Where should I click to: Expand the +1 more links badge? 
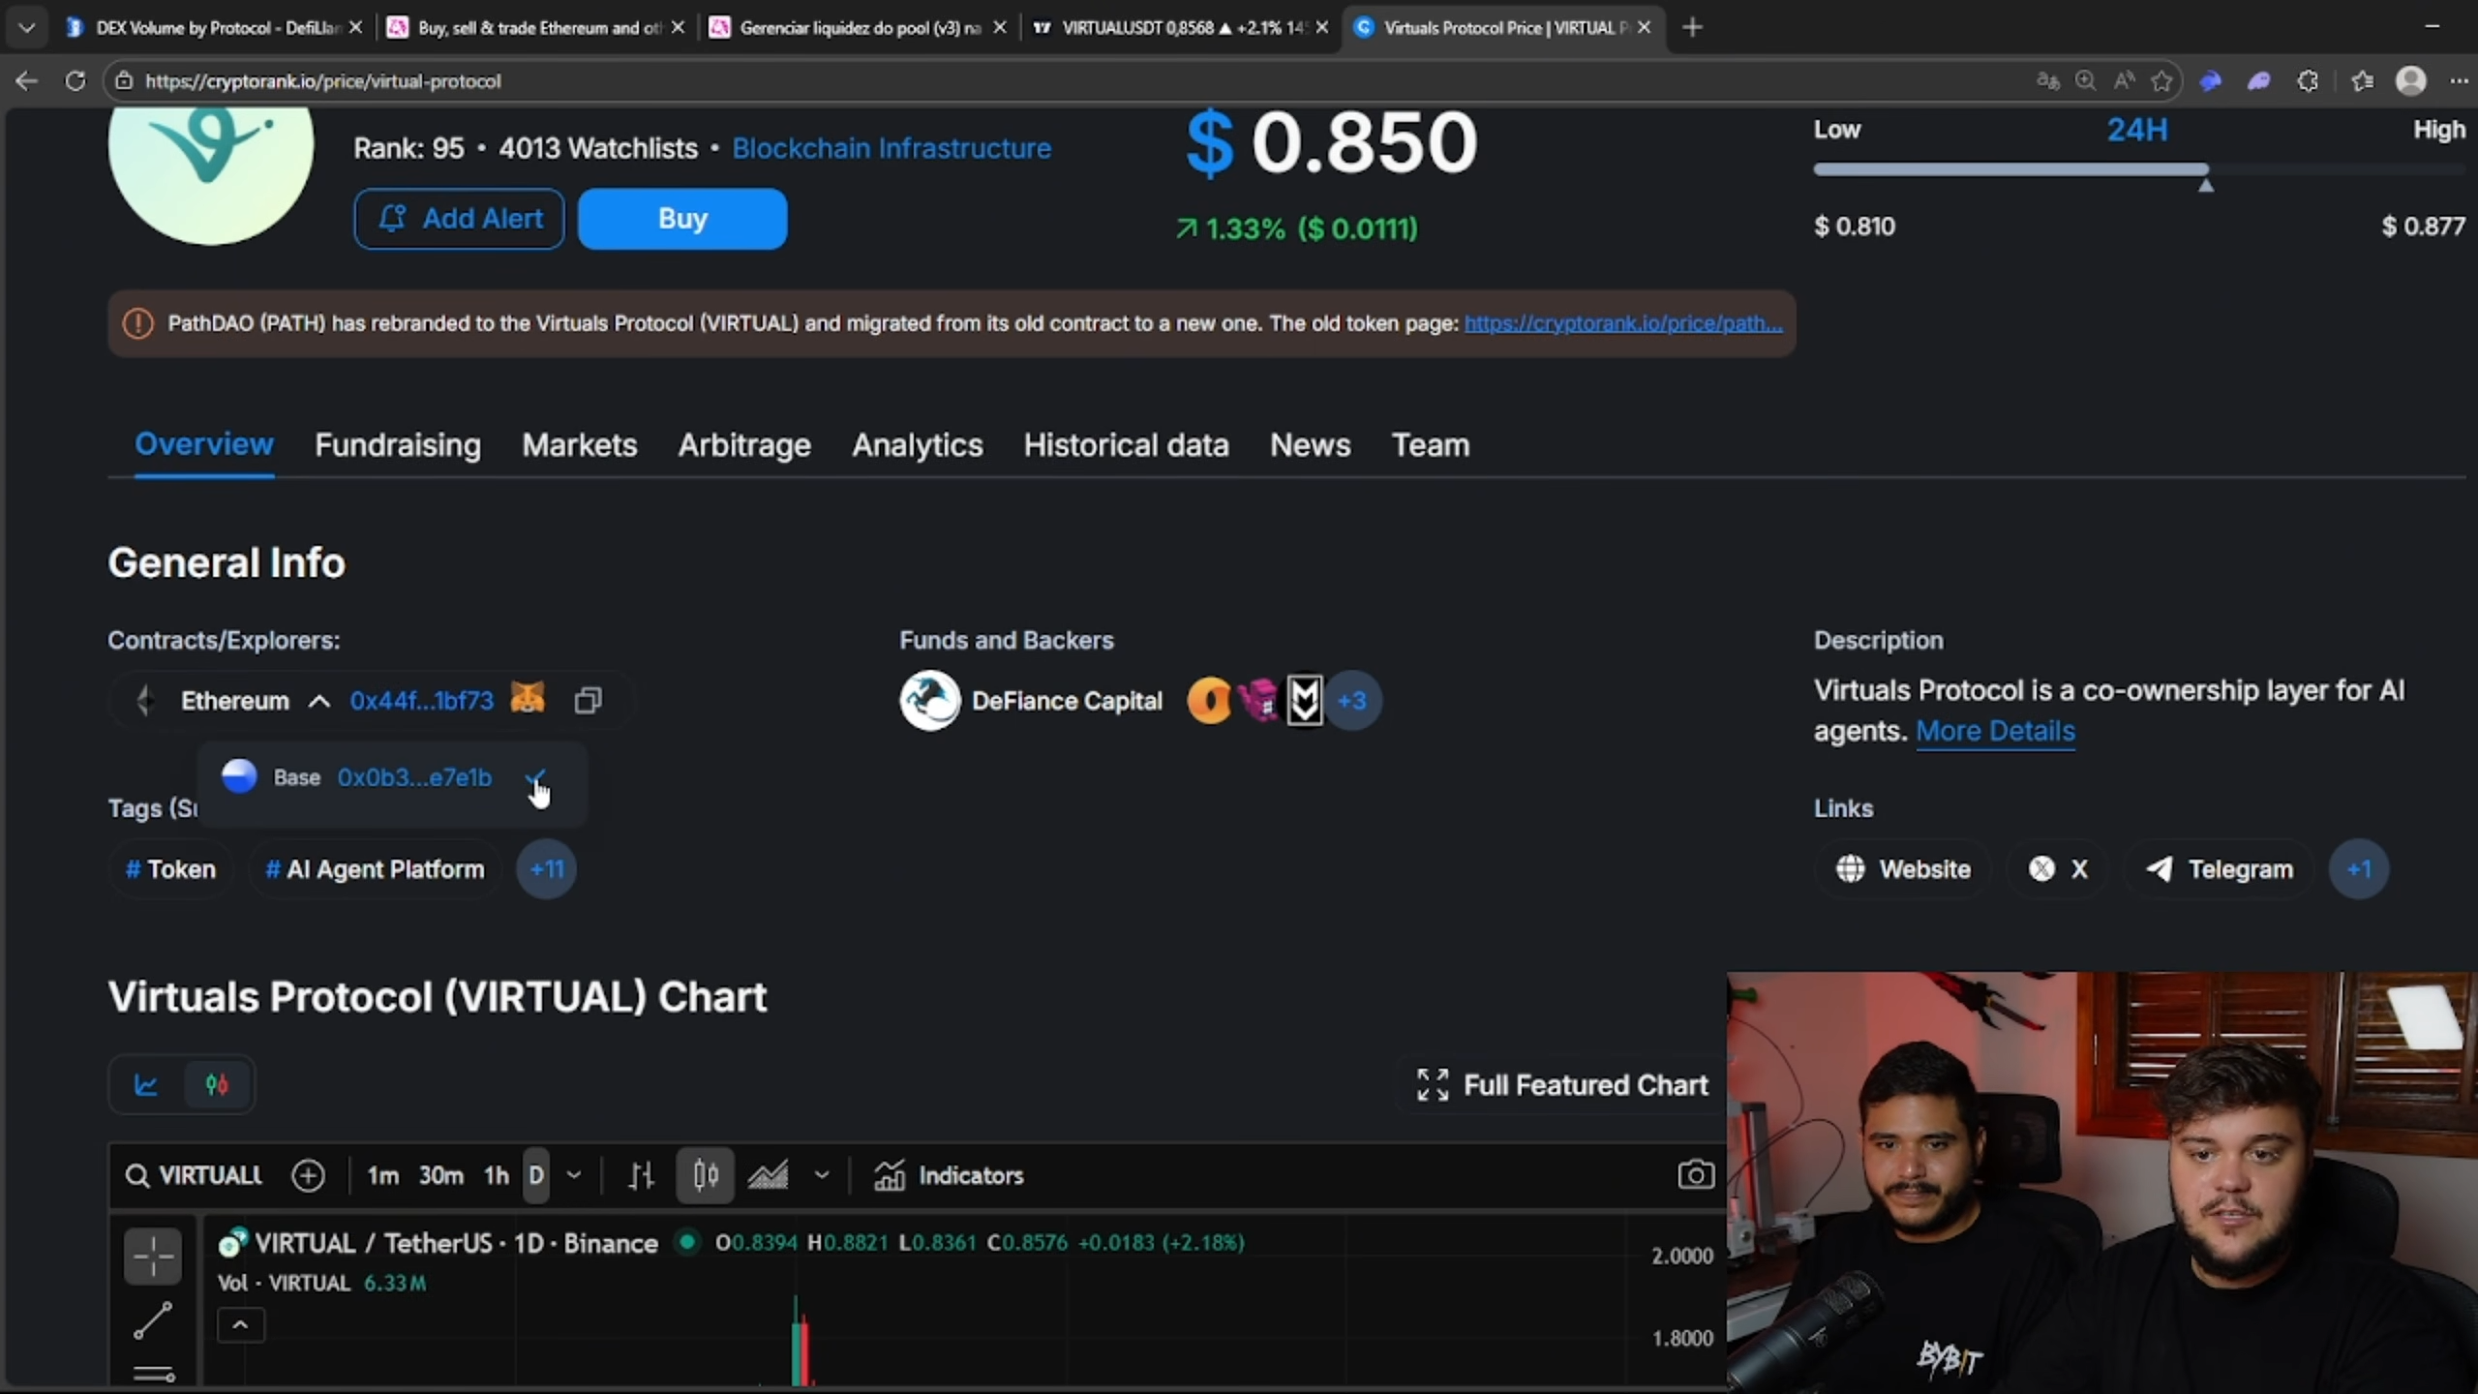pos(2359,869)
